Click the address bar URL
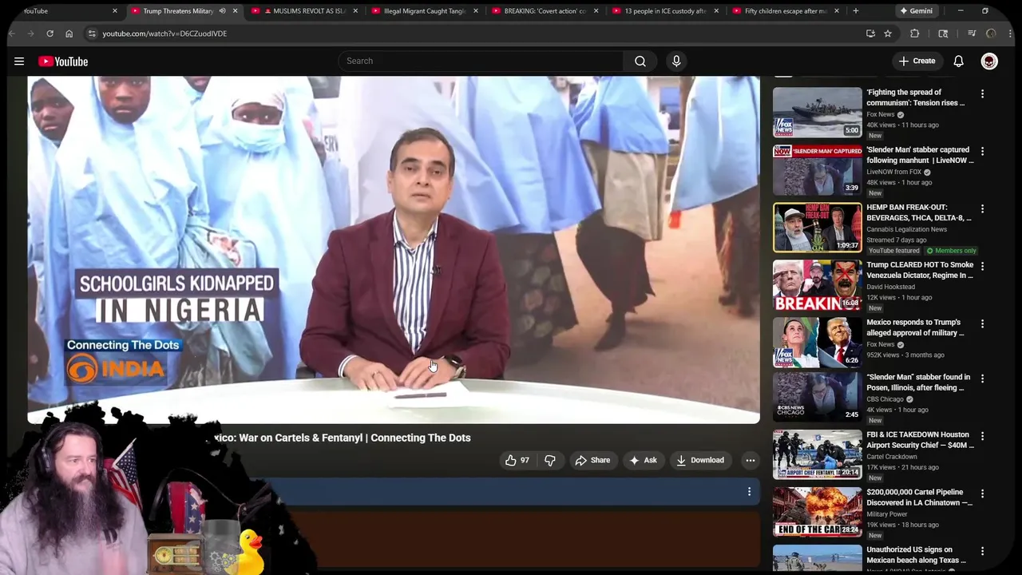The image size is (1022, 575). [x=164, y=34]
